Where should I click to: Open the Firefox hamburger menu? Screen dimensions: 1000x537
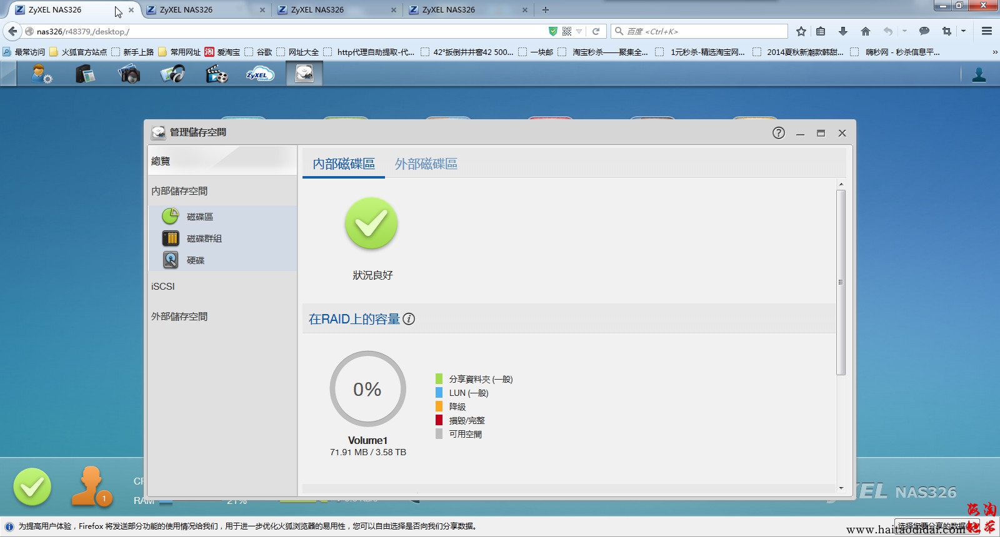click(987, 31)
